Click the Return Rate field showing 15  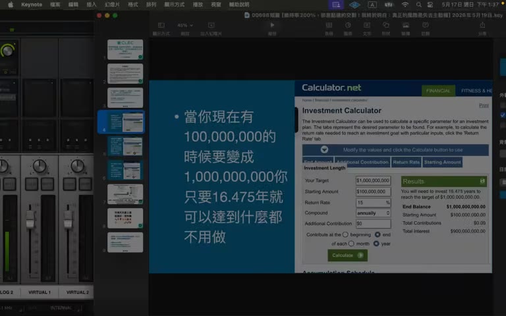[373, 203]
